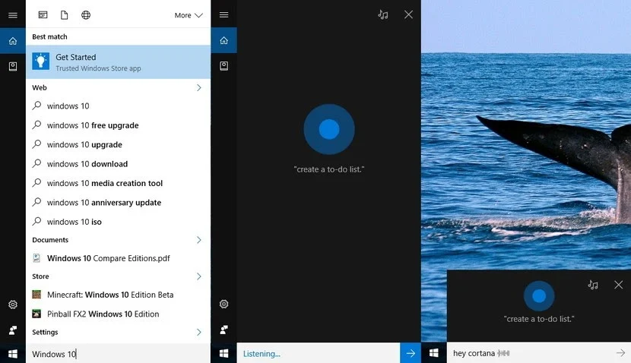Click Minecraft app icon in Store results

click(x=36, y=295)
